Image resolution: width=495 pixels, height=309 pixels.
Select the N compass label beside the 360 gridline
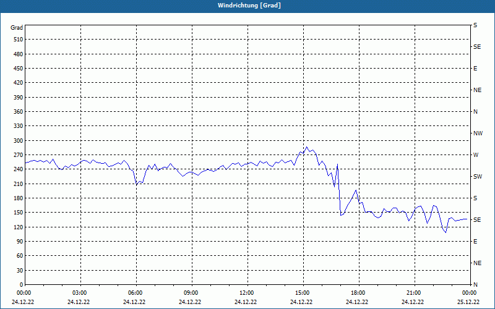click(x=475, y=112)
